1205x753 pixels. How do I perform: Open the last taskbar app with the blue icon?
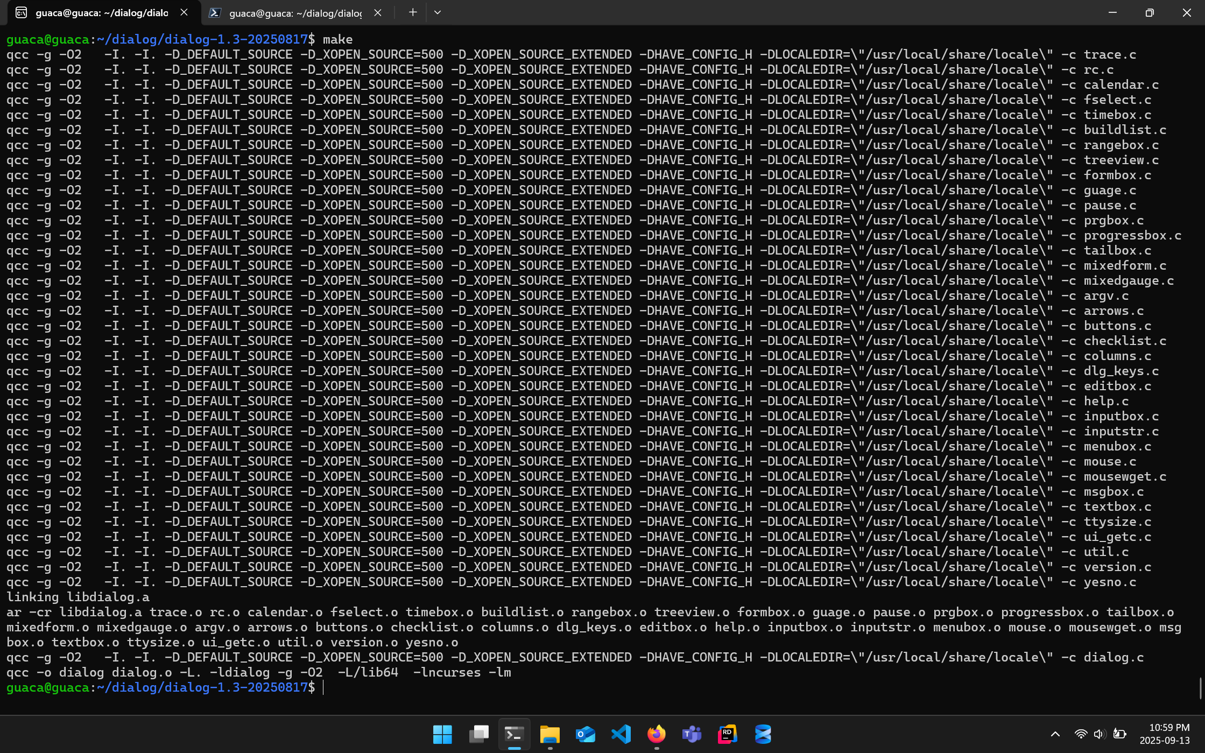point(763,734)
